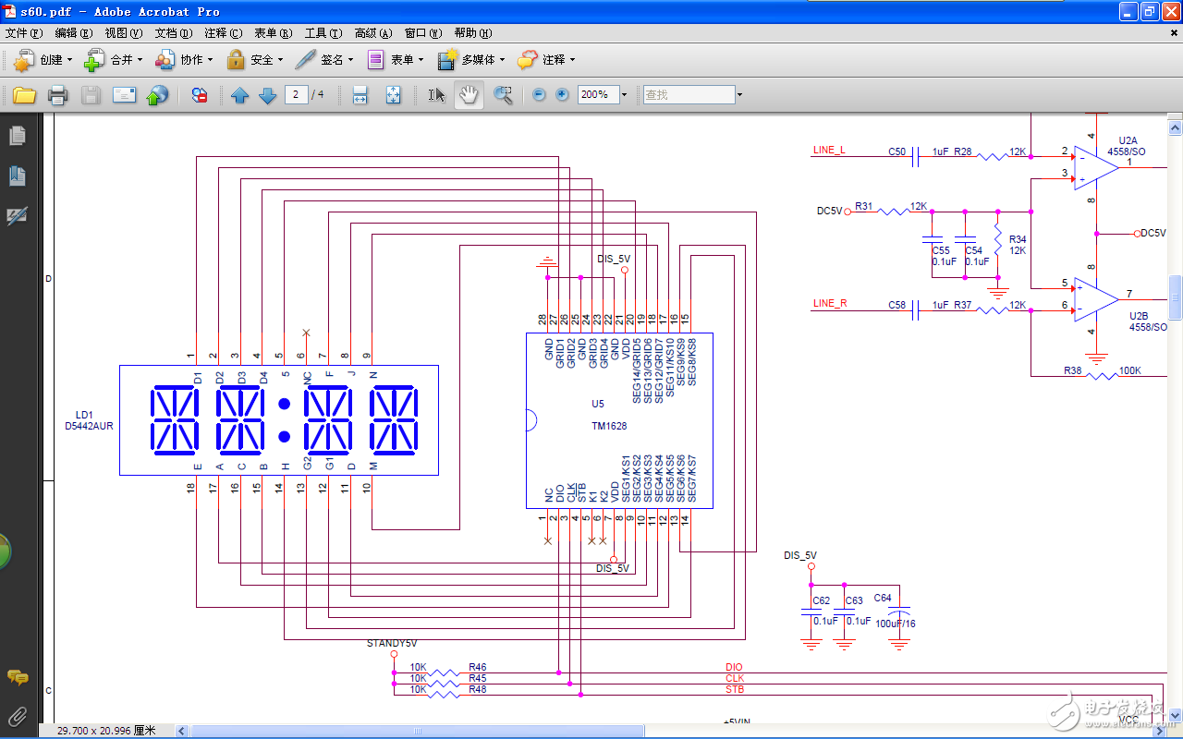The height and width of the screenshot is (739, 1183).
Task: Open the 高级 (Advanced) menu
Action: [x=373, y=33]
